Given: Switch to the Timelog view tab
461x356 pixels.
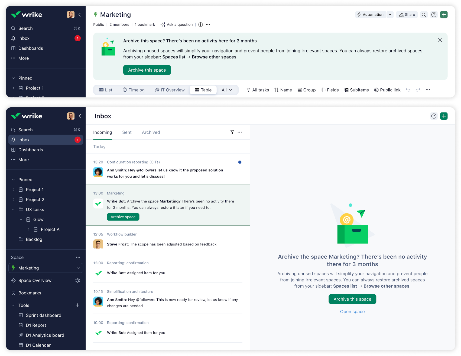Looking at the screenshot, I should click(x=134, y=90).
